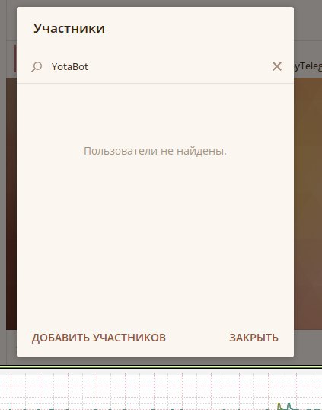The height and width of the screenshot is (410, 322).
Task: Click the magnifier search icon
Action: click(37, 66)
